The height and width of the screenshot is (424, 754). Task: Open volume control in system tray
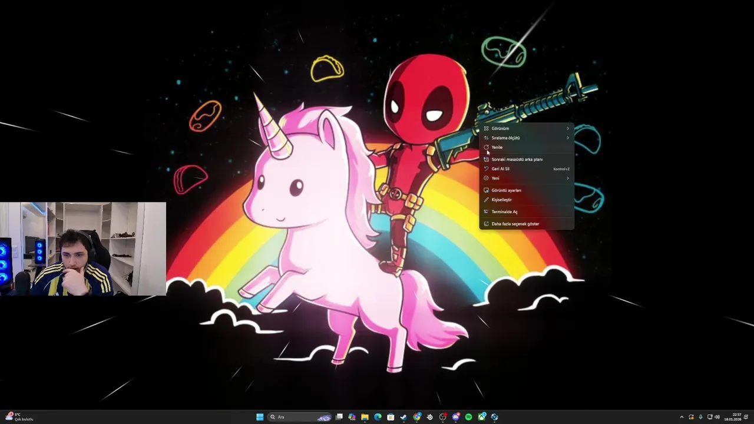[717, 417]
